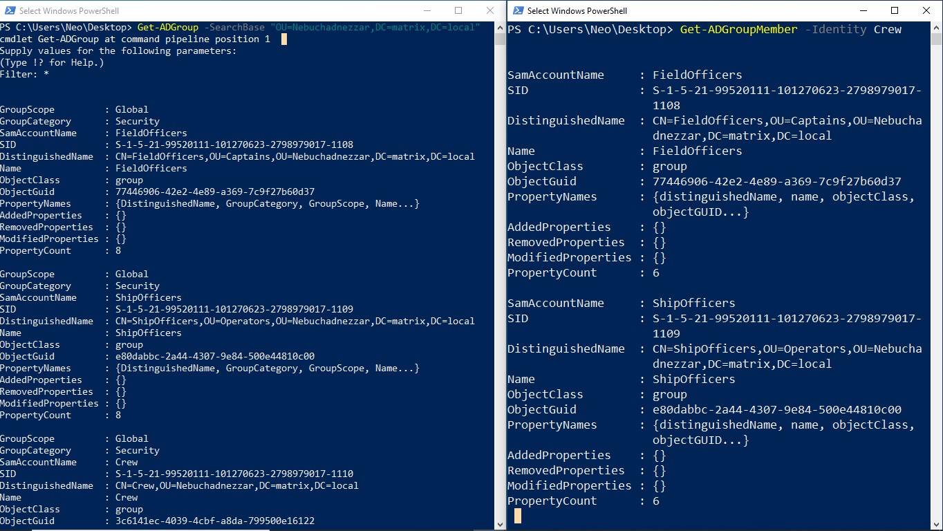Click the Crew identity argument text
The image size is (943, 531).
pyautogui.click(x=887, y=30)
